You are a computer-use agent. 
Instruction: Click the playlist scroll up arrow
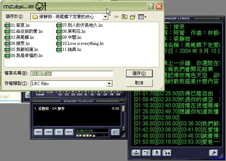[124, 128]
